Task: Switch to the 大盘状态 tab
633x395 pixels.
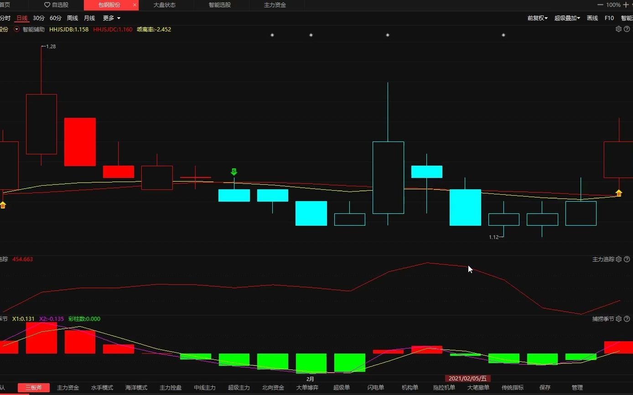Action: tap(165, 5)
